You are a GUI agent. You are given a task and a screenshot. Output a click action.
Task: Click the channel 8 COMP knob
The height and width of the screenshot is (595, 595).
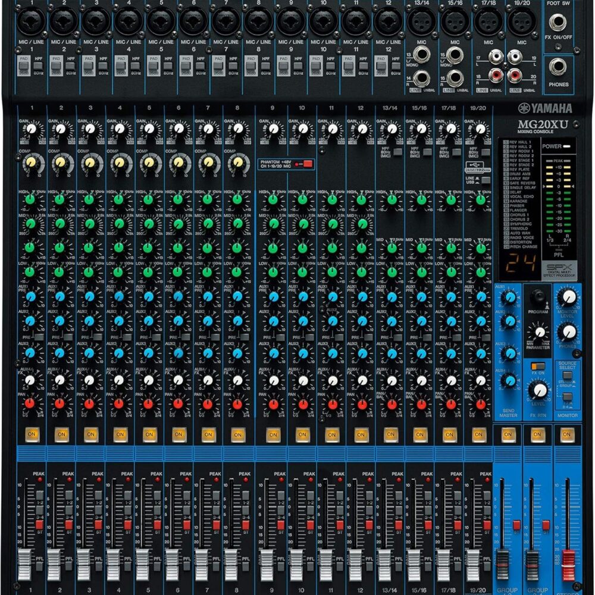[238, 163]
